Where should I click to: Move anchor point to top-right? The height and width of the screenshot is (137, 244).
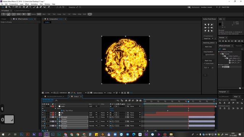(x=212, y=25)
